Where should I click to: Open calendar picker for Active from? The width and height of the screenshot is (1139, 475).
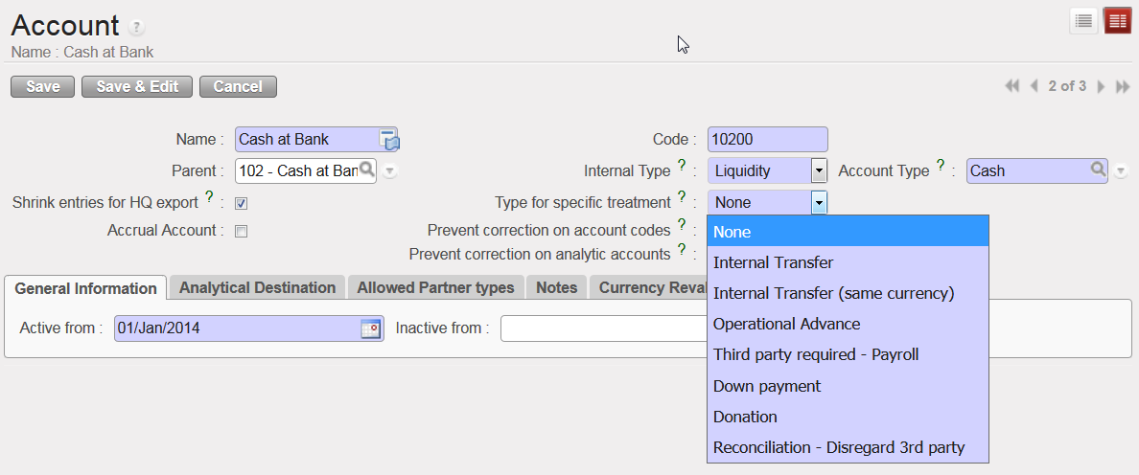370,328
